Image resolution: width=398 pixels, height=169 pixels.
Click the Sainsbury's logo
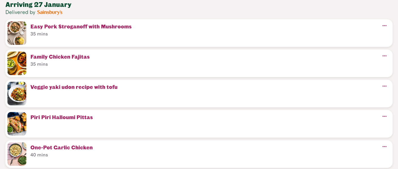click(x=50, y=12)
